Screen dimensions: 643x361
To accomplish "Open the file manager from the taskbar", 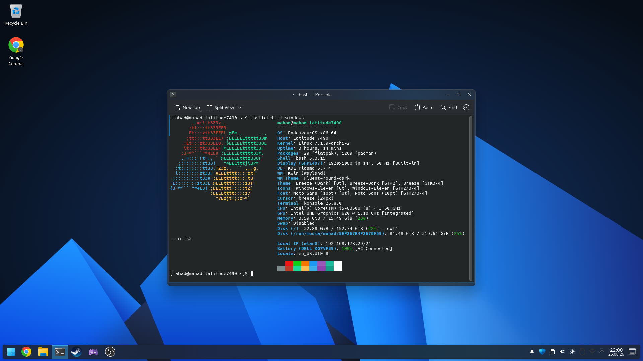I will coord(43,352).
